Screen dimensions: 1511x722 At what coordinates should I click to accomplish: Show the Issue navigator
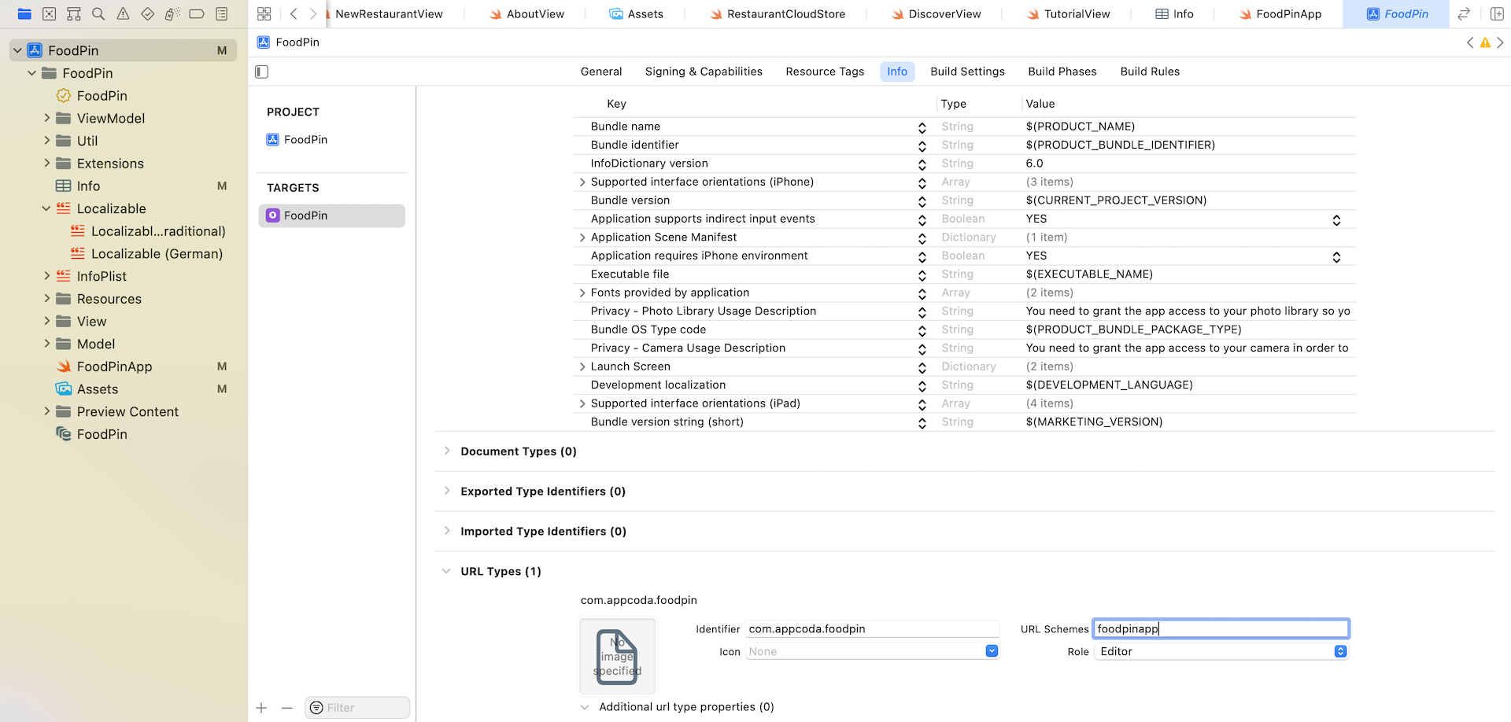coord(122,13)
